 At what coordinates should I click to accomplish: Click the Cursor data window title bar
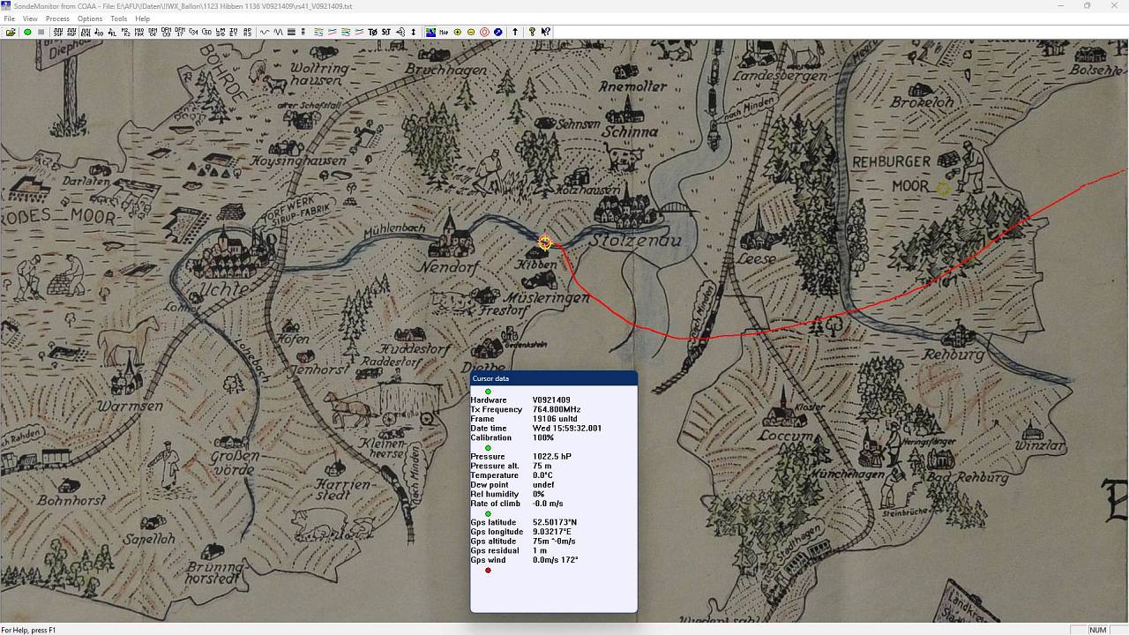(553, 378)
